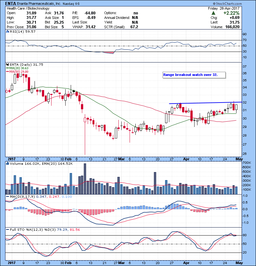The image size is (256, 266).
Task: Click the Range breakout watch over 32 annotation
Action: click(x=194, y=75)
